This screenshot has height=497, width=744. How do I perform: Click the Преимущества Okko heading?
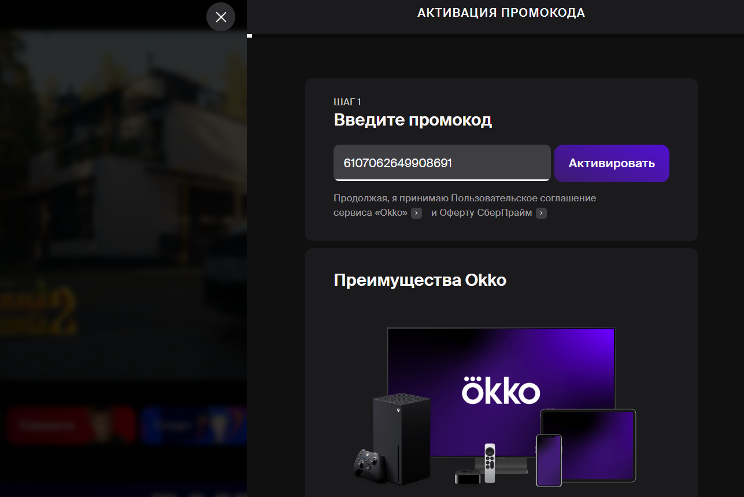(x=420, y=281)
